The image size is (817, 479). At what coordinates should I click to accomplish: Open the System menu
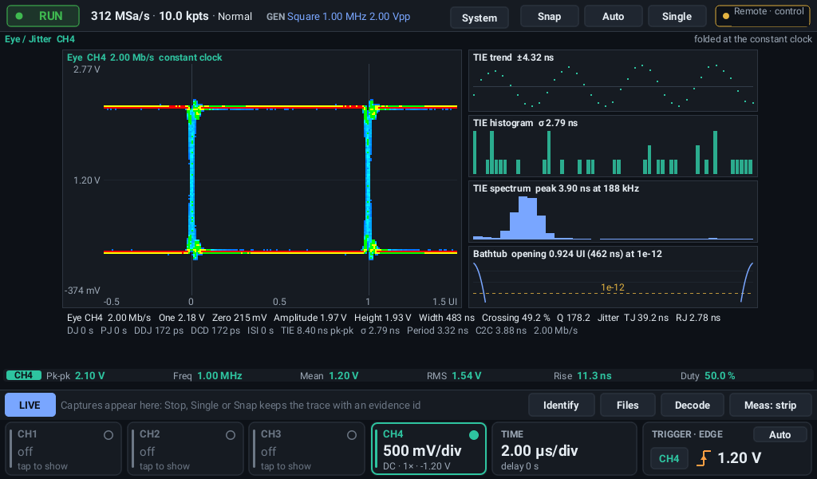coord(479,18)
